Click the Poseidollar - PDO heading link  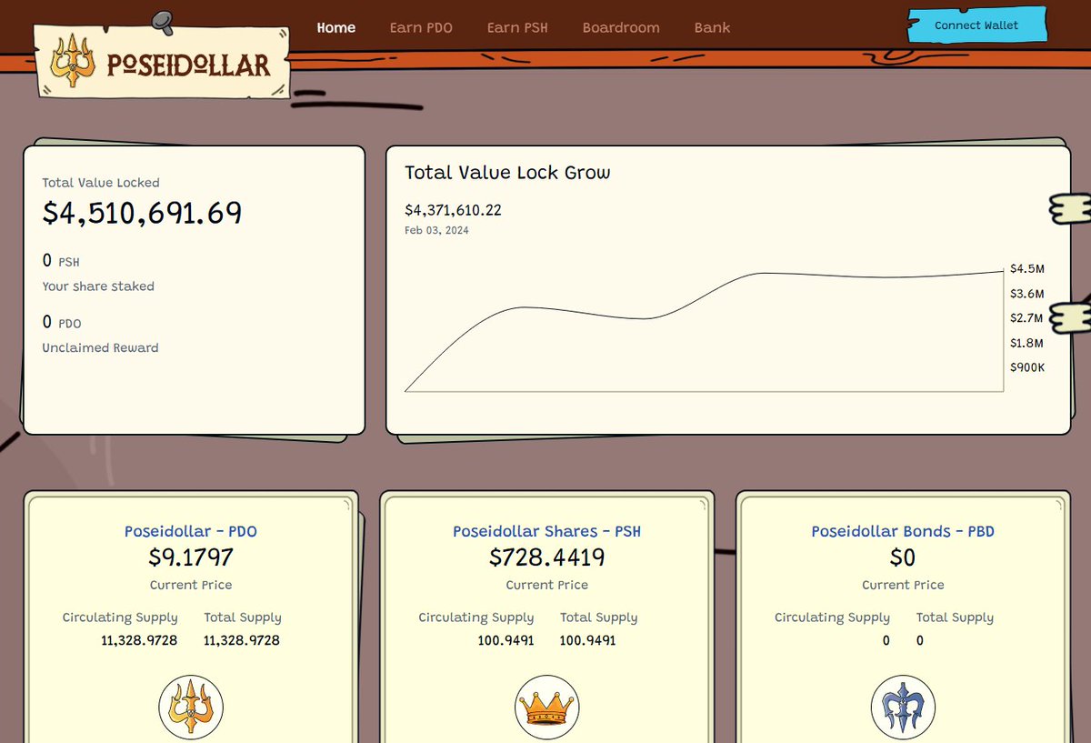190,531
